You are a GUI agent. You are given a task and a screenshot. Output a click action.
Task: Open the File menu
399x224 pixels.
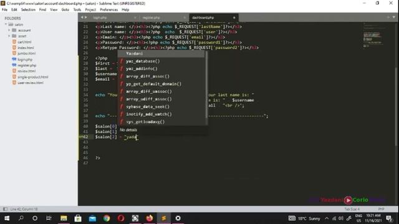point(4,10)
